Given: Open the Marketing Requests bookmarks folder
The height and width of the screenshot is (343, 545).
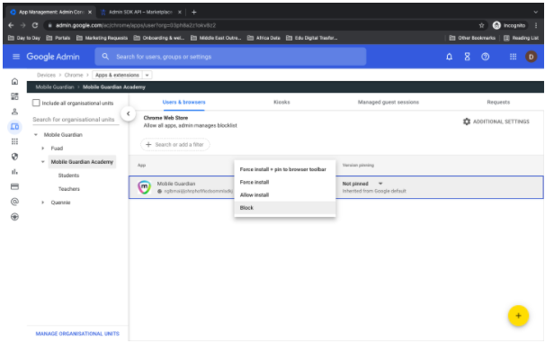Looking at the screenshot, I should tap(103, 38).
